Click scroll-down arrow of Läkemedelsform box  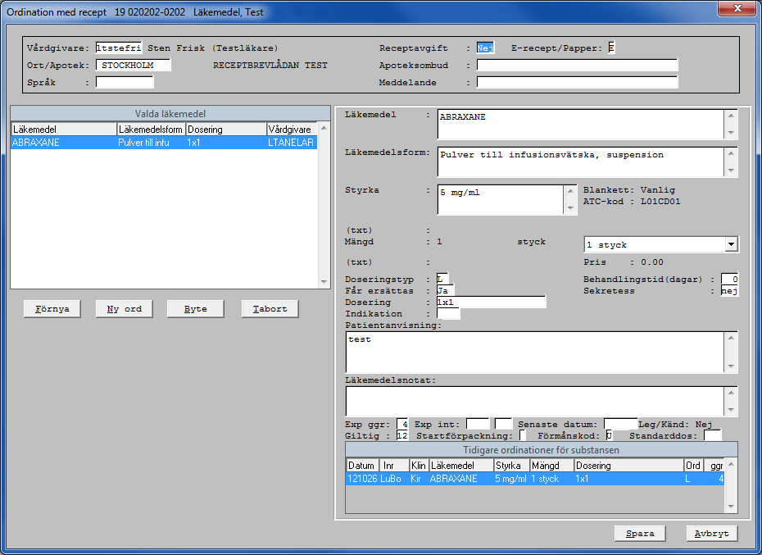pos(731,171)
